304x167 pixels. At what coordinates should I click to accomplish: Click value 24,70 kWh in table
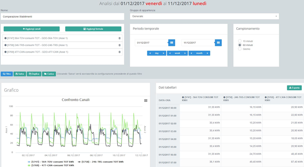click(x=255, y=154)
